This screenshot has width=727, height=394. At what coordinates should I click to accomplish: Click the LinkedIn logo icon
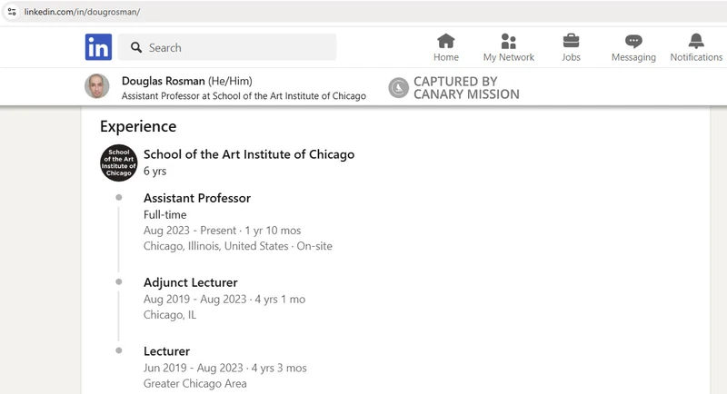click(98, 47)
